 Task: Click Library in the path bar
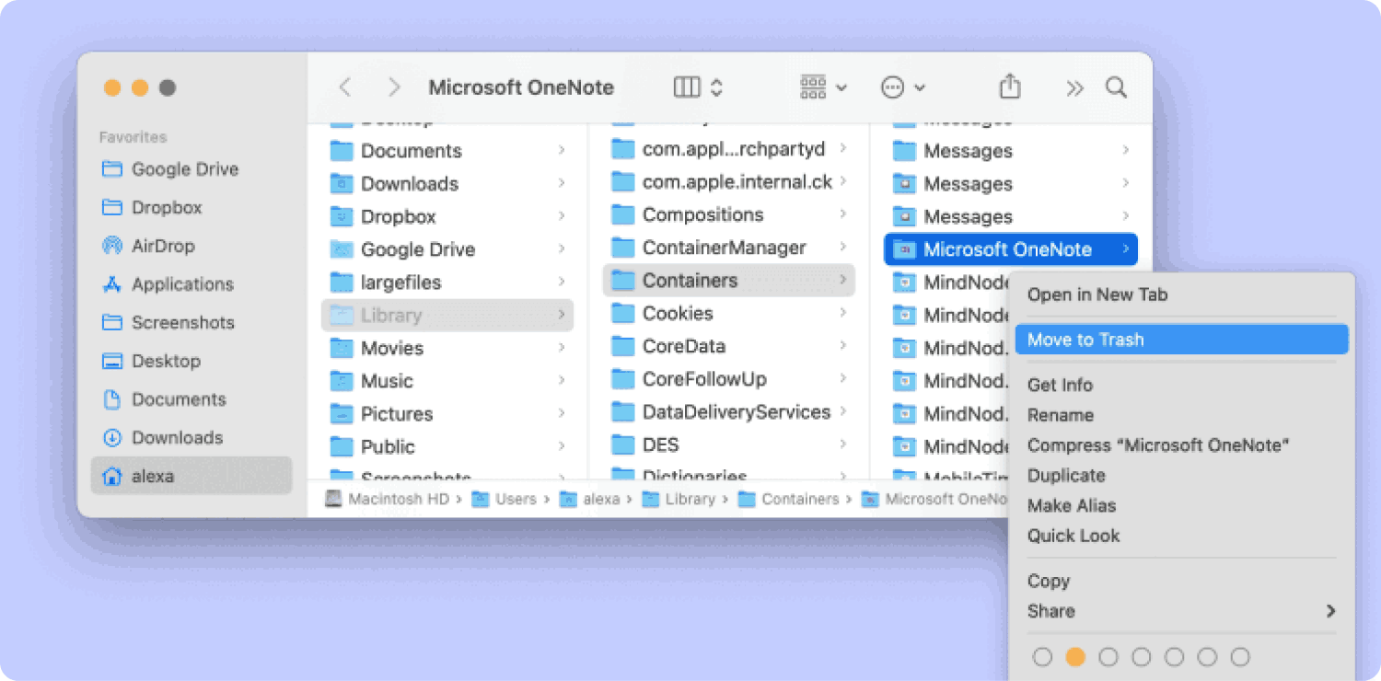click(x=679, y=499)
